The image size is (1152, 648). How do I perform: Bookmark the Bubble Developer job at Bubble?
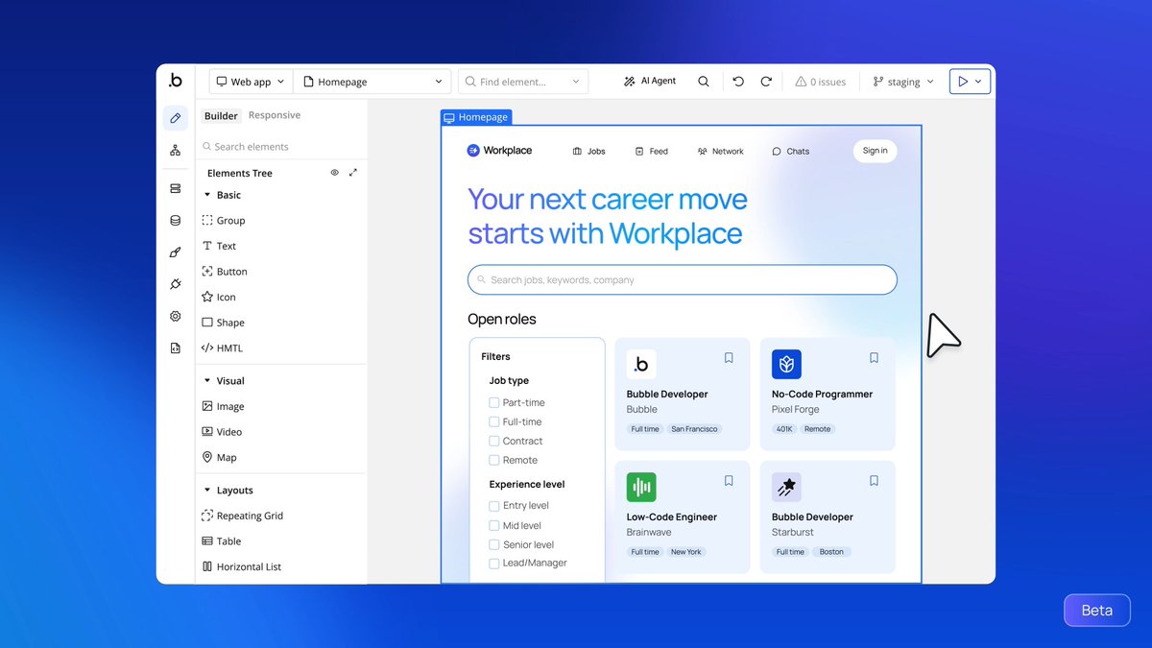coord(729,358)
